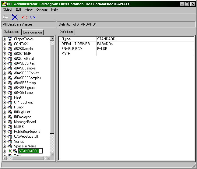Expand the STANDARD1 tree node
Screen dimensions: 197x169
tap(4, 151)
